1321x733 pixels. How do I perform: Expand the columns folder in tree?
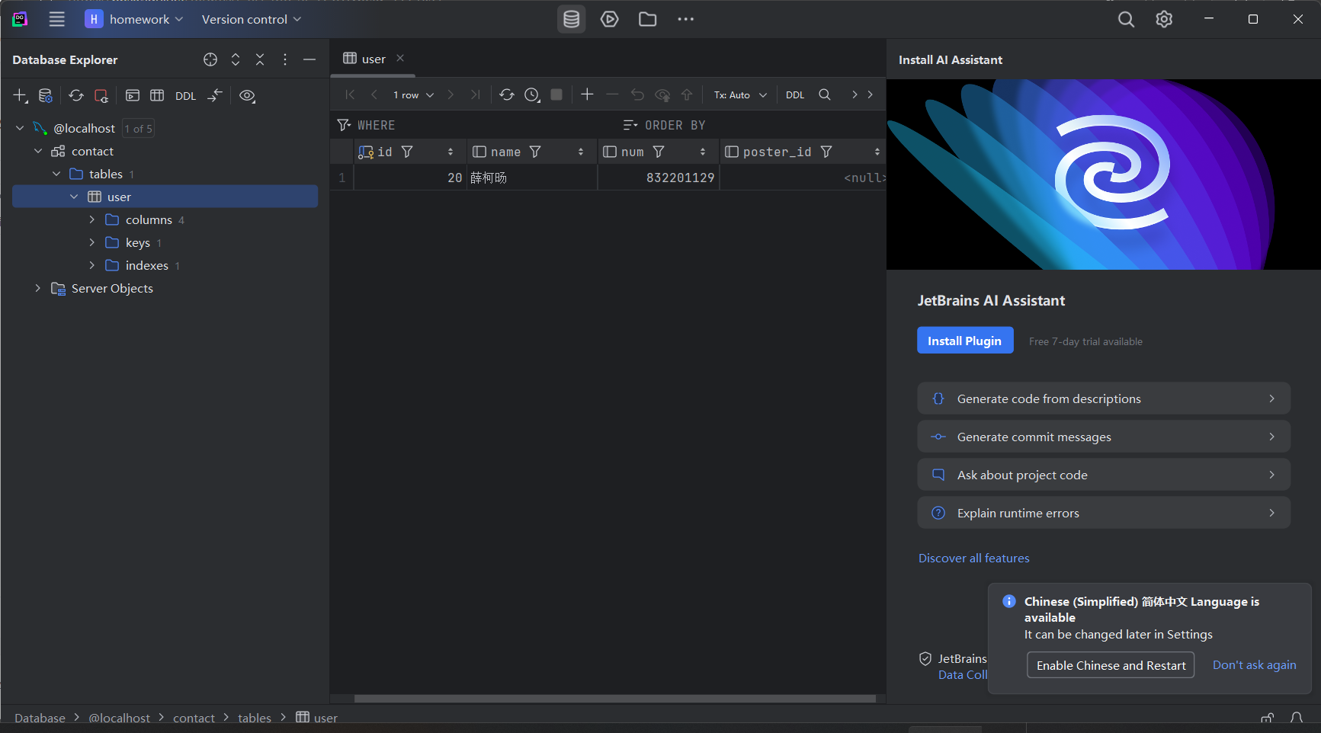coord(92,219)
